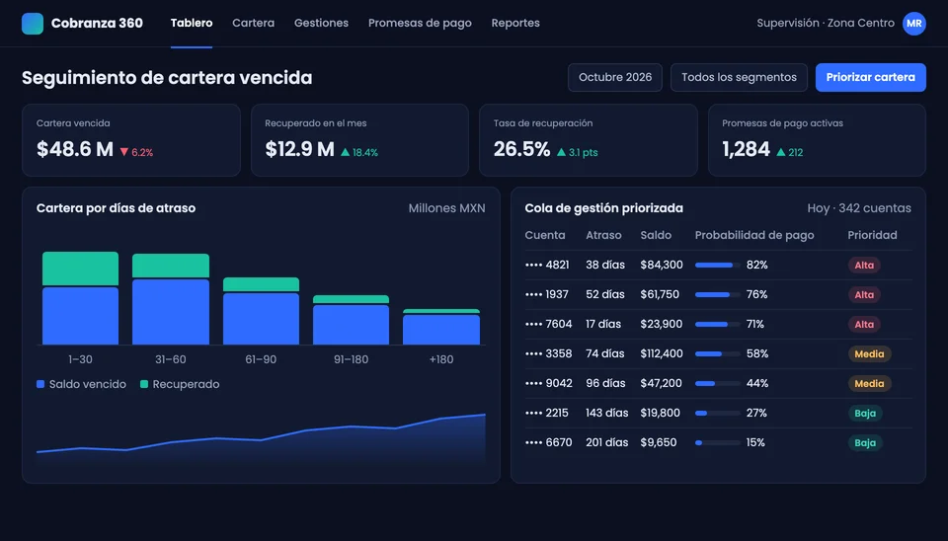Click Supervisión · Zona Centro label

(x=826, y=23)
